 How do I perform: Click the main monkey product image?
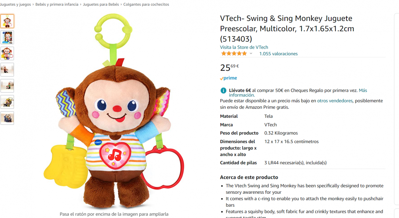click(x=114, y=111)
